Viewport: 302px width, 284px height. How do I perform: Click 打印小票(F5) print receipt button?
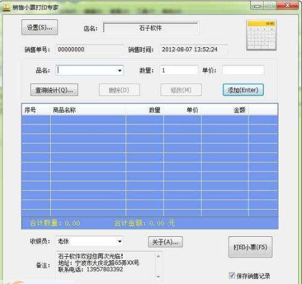[250, 247]
